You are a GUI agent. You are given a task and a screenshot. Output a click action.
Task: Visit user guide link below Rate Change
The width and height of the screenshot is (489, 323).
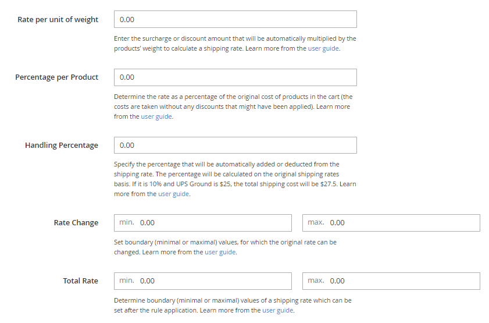click(220, 252)
